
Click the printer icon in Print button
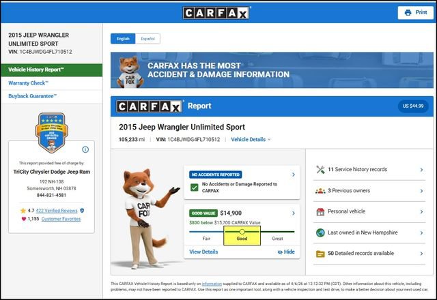[408, 12]
